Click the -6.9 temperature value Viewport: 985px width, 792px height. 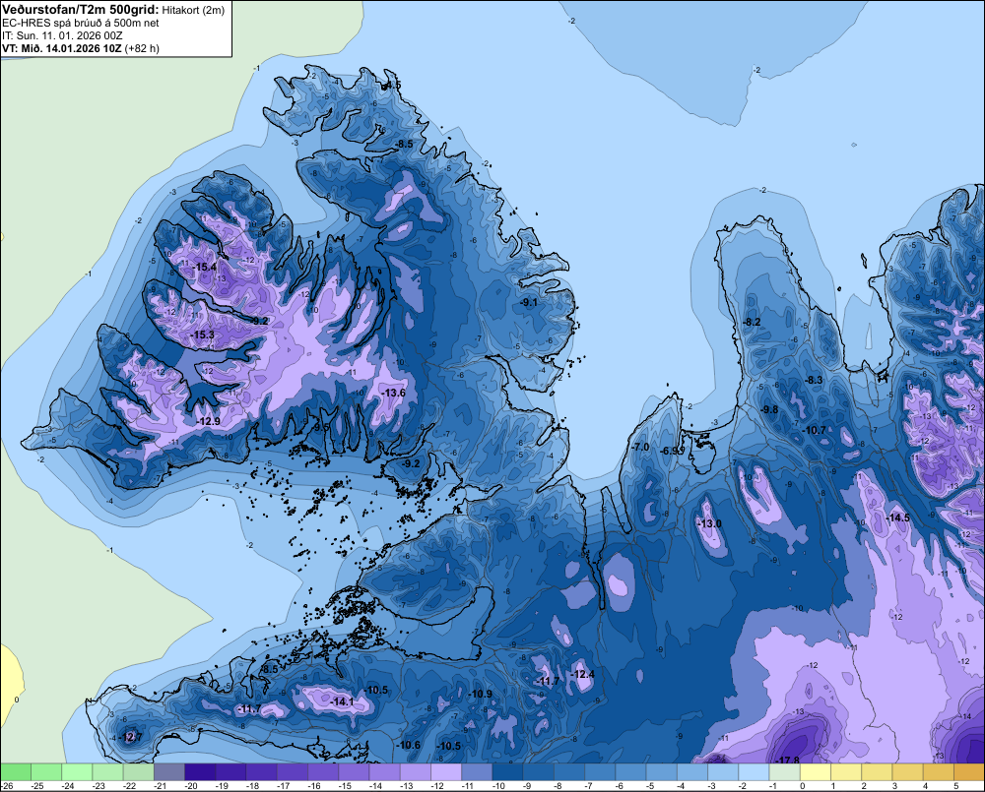pyautogui.click(x=670, y=451)
